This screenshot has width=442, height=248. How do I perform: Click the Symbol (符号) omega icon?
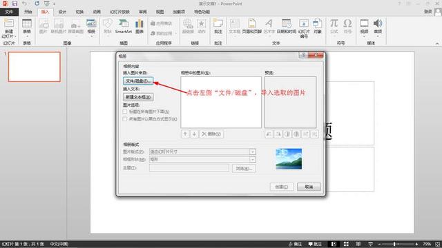point(347,26)
